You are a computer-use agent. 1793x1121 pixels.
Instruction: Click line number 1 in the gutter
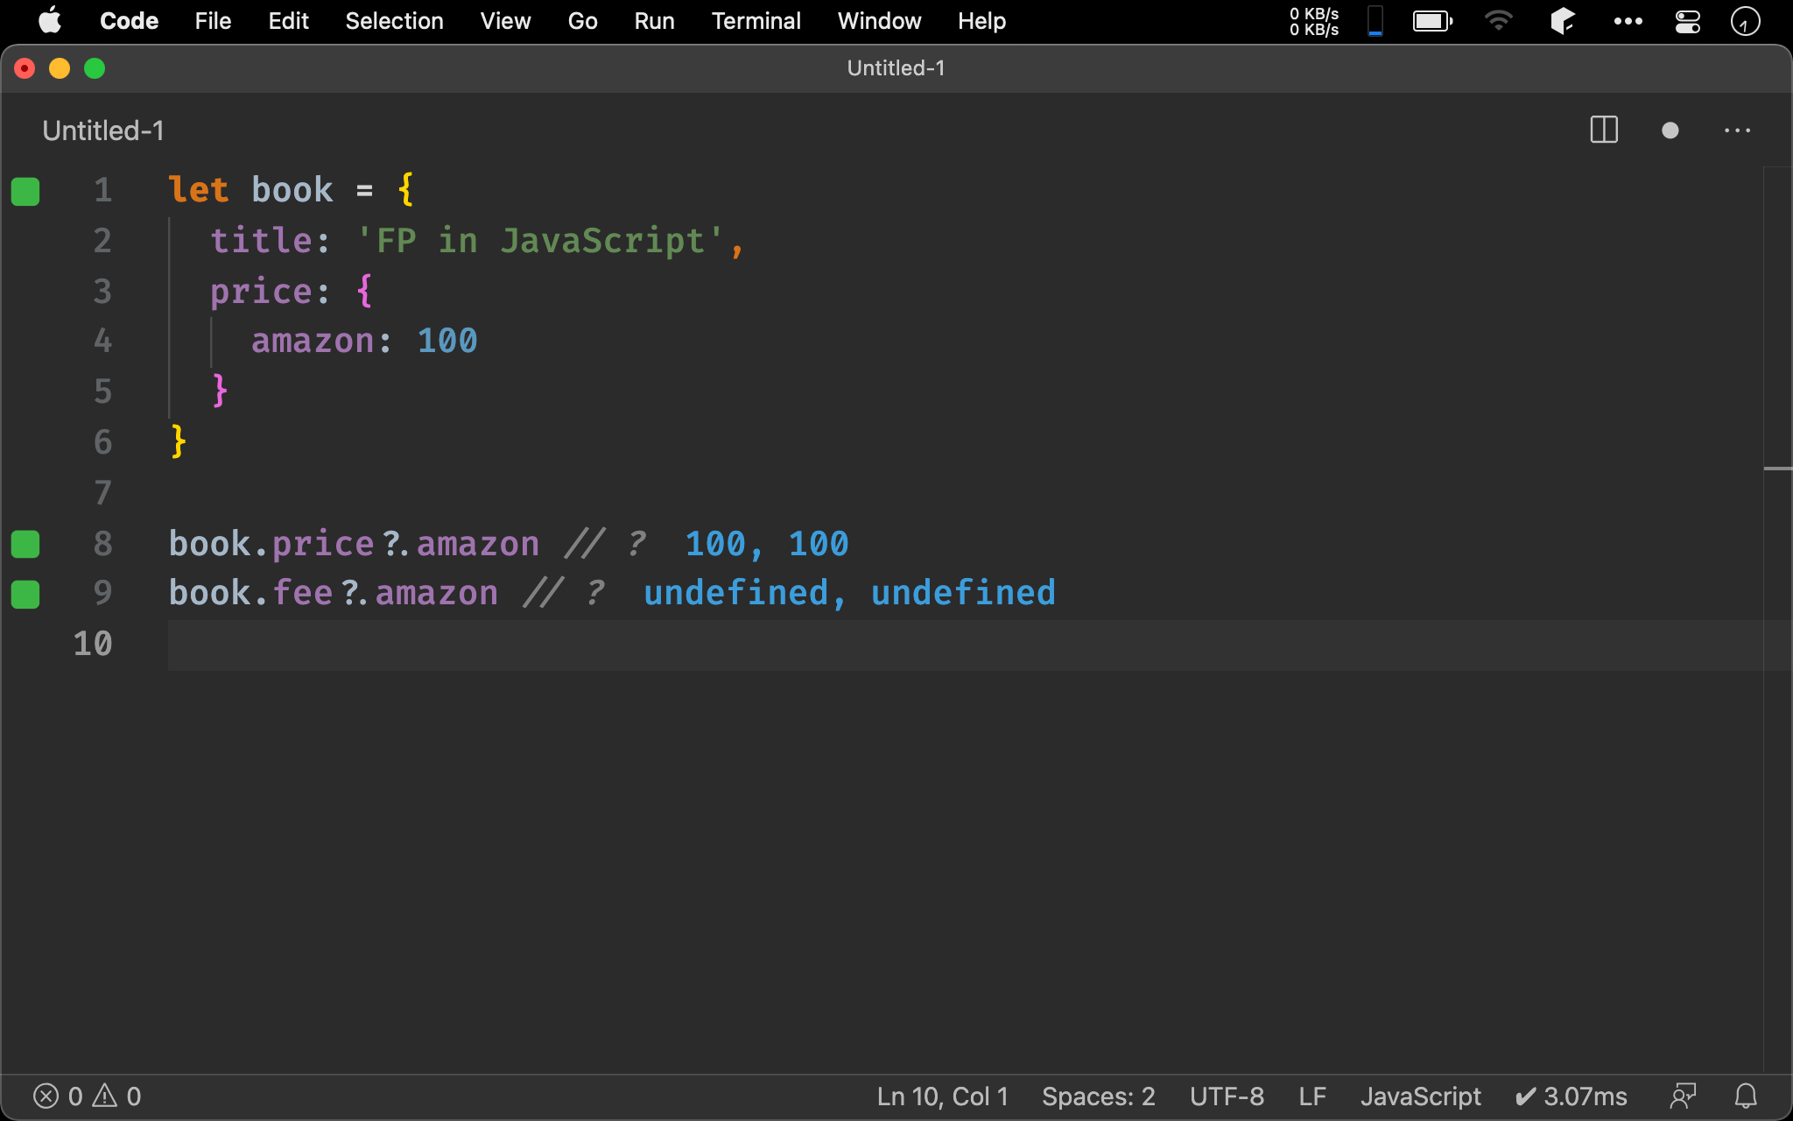coord(102,190)
